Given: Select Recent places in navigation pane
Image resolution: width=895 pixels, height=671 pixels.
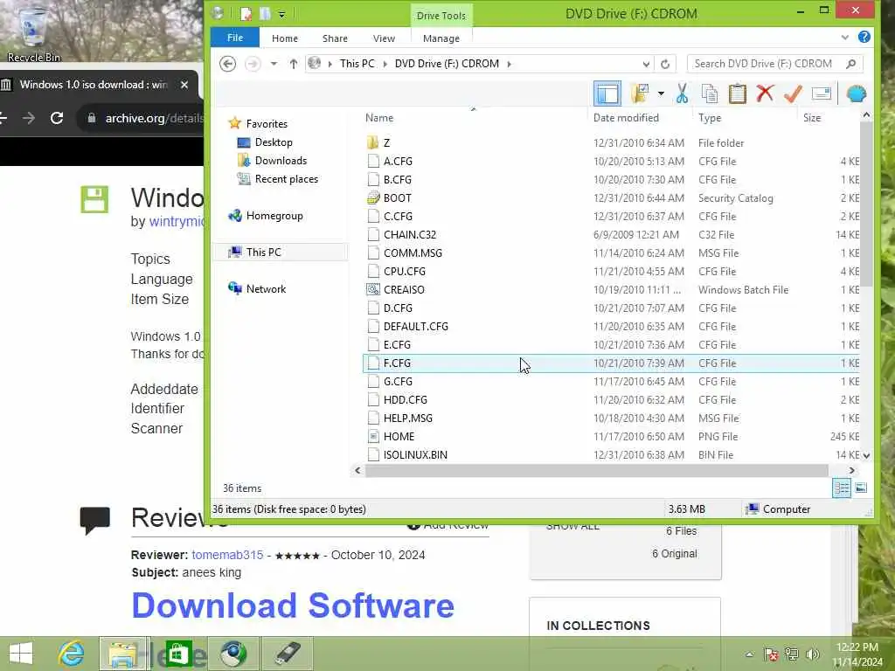Looking at the screenshot, I should coord(287,178).
